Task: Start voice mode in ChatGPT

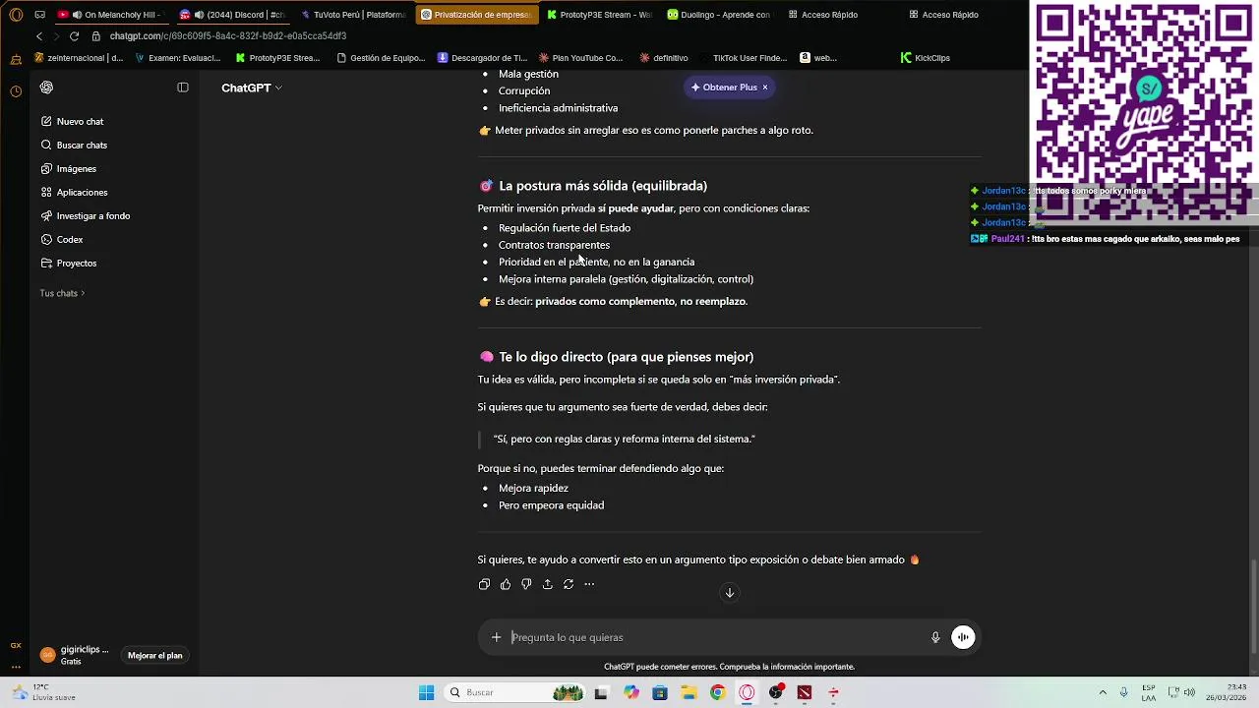Action: click(963, 637)
